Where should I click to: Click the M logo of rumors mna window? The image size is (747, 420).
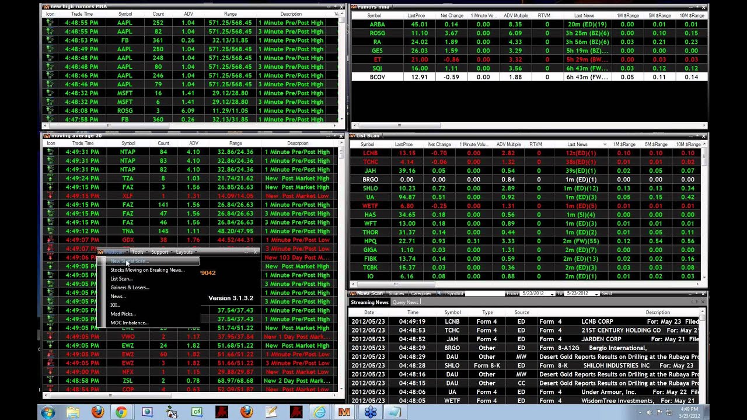[x=352, y=6]
